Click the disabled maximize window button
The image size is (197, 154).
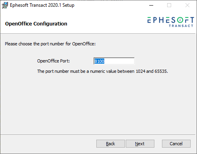click(169, 5)
